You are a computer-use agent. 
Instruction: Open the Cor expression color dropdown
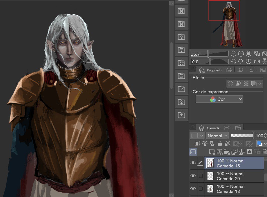point(219,99)
